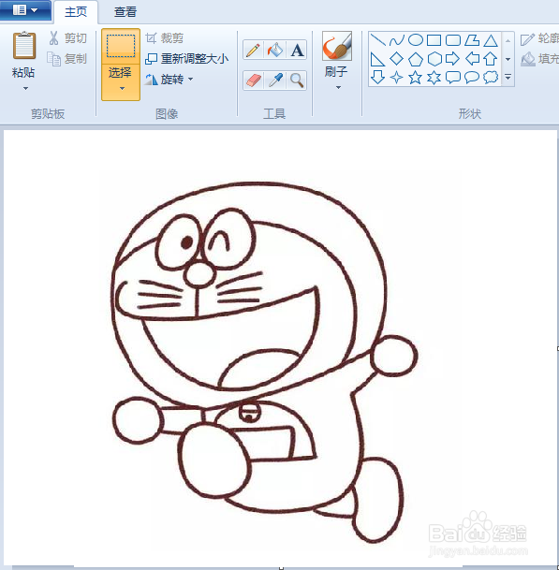The height and width of the screenshot is (570, 559).
Task: Select the Rounded rectangle shape
Action: [x=453, y=40]
